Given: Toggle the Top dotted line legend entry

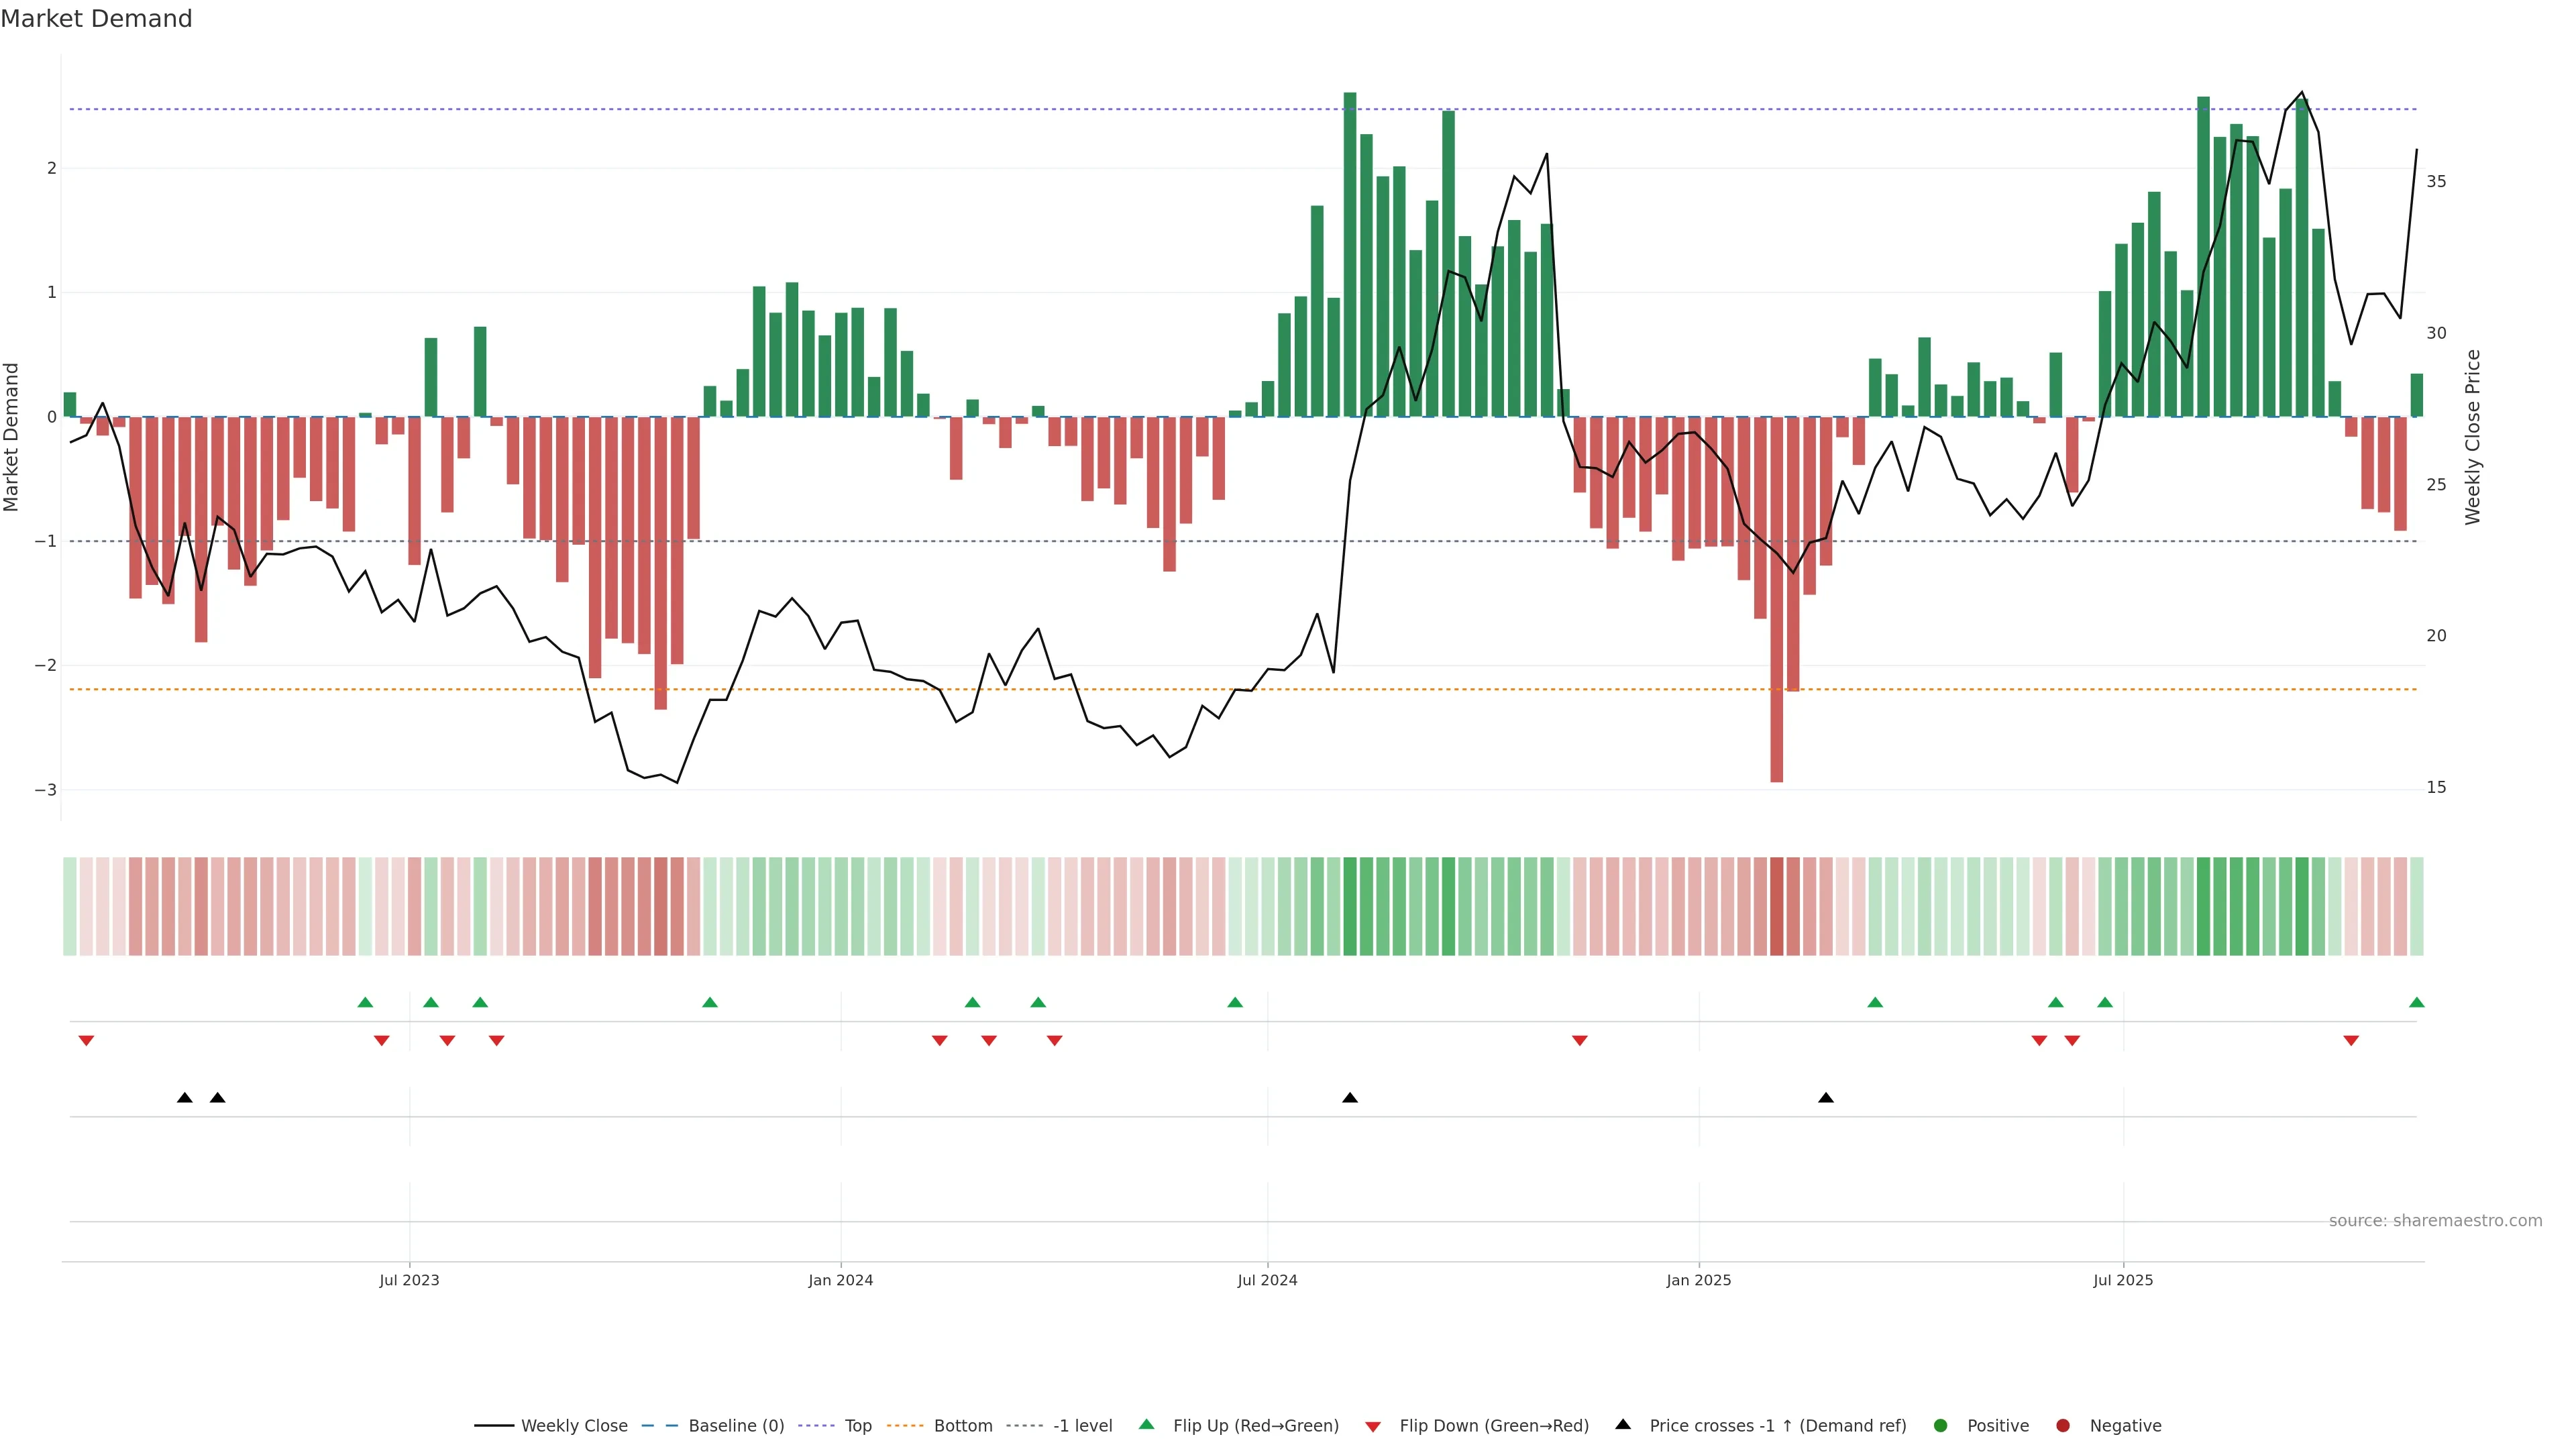Looking at the screenshot, I should pos(857,1426).
